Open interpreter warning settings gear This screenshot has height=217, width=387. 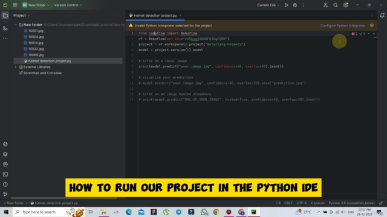372,25
